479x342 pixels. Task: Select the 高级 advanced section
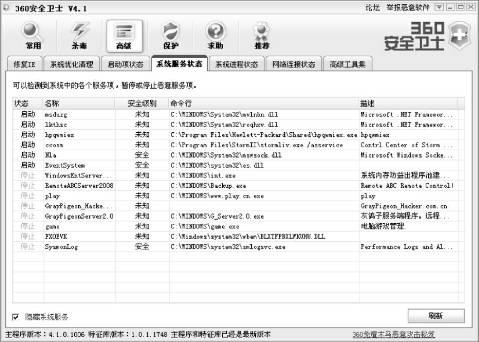click(x=124, y=36)
